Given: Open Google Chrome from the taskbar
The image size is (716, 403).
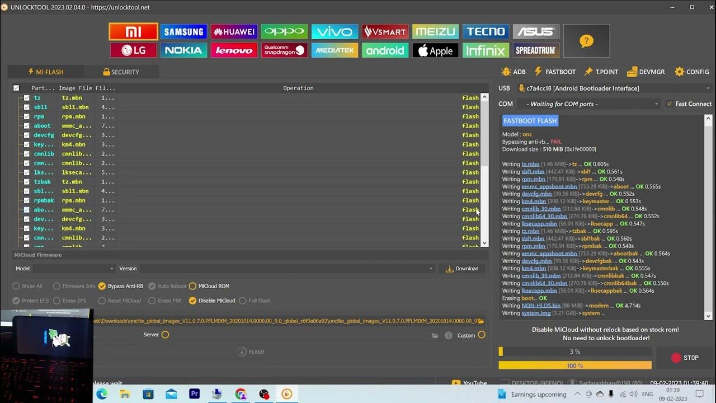Looking at the screenshot, I should coord(241,394).
